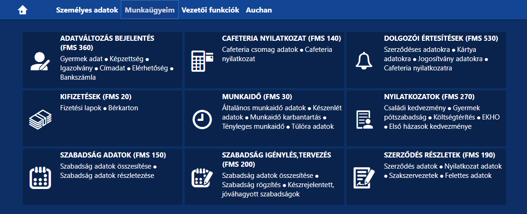
Task: Click the stacked money Kifizetések icon
Action: [x=40, y=120]
